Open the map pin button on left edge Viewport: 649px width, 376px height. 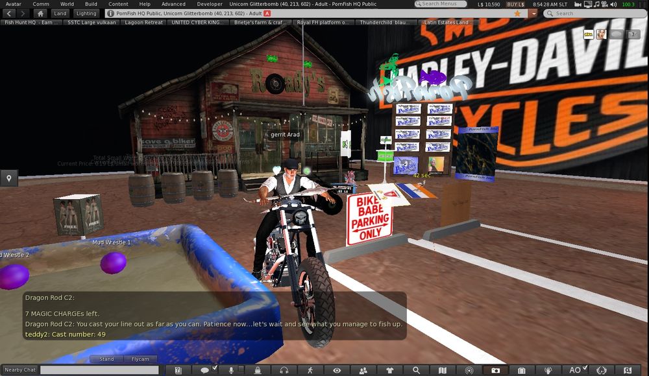point(8,178)
